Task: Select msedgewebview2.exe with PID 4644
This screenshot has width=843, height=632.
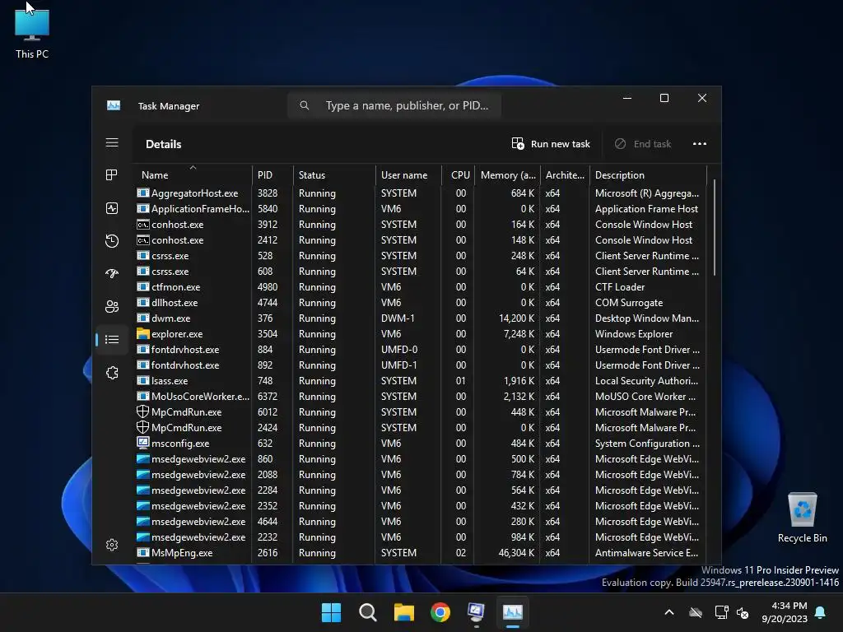Action: 421,521
